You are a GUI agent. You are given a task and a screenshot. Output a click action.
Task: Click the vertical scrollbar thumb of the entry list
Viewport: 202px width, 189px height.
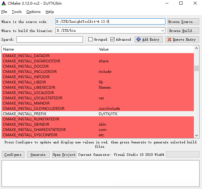196,68
